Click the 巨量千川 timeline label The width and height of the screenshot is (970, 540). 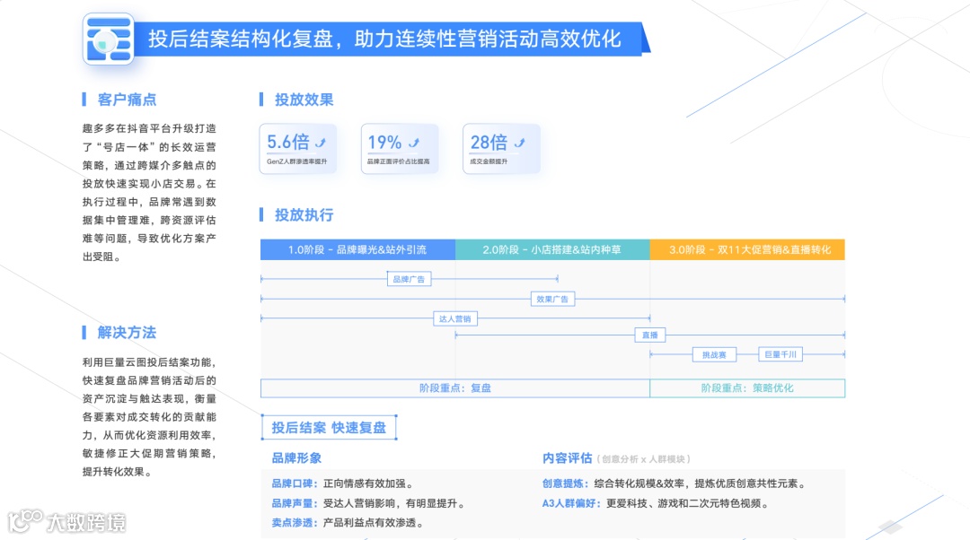point(780,354)
